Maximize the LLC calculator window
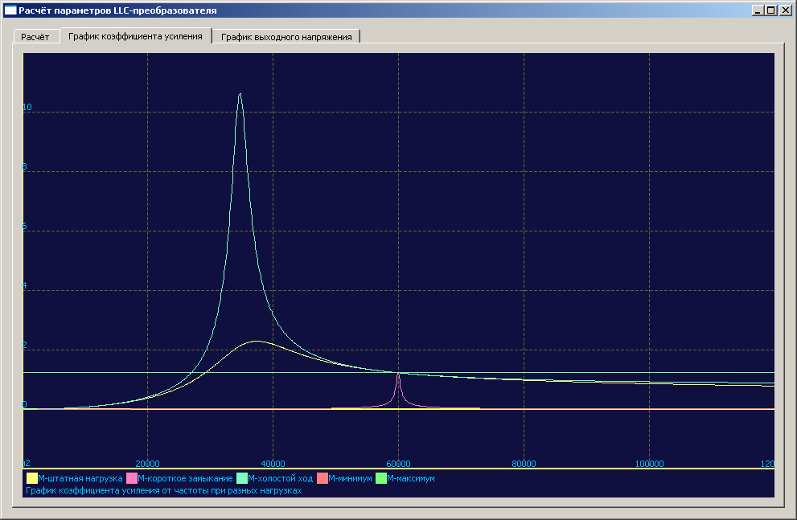This screenshot has width=797, height=520. (x=770, y=10)
